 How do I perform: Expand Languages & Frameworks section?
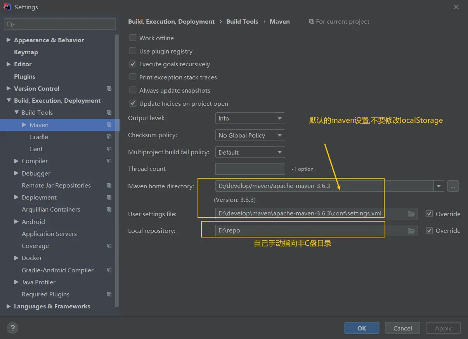point(9,306)
